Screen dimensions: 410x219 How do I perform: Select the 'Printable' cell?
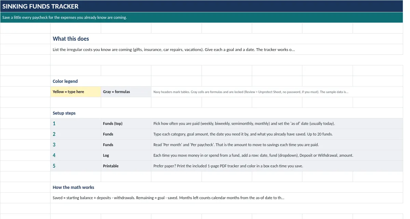[126, 166]
